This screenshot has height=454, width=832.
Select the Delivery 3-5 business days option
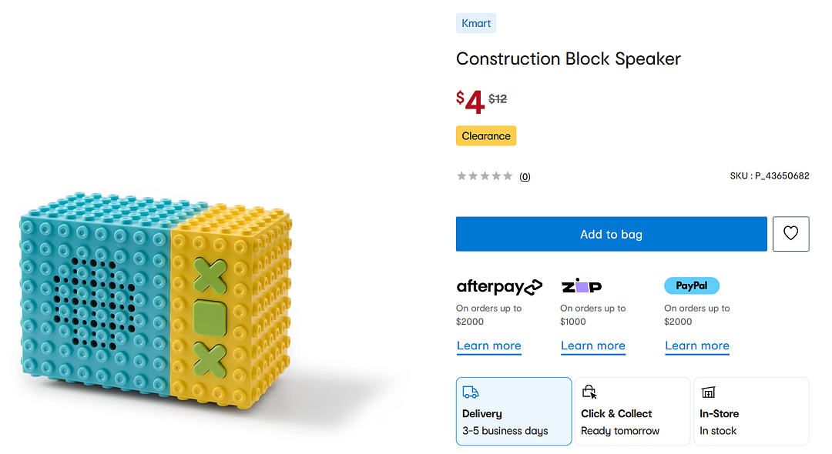coord(514,411)
